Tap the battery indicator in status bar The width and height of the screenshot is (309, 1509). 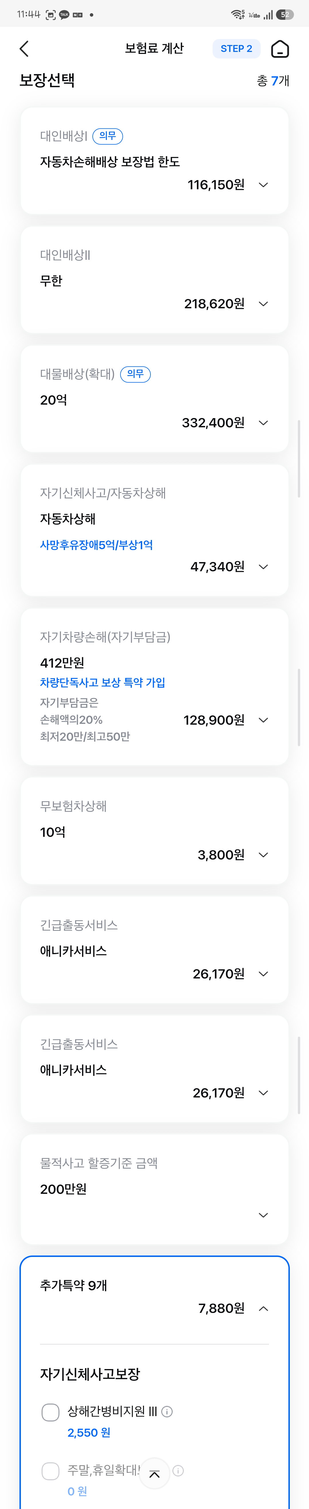coord(284,15)
